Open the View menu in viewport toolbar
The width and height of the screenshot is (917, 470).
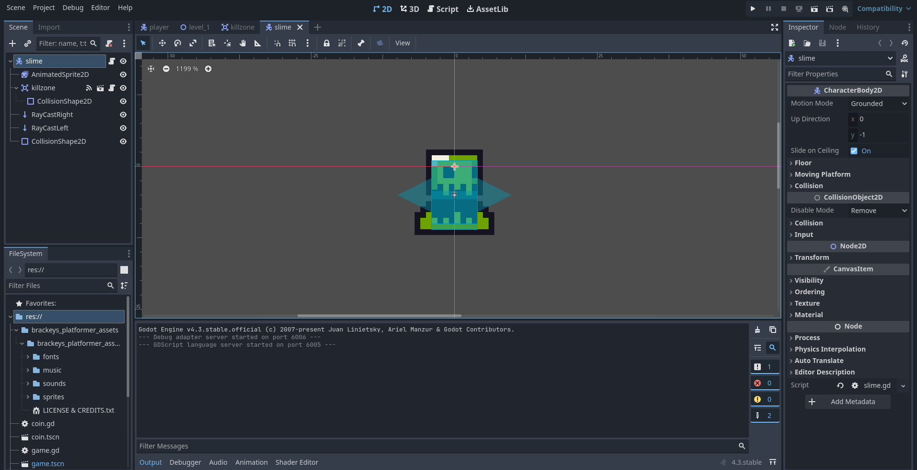coord(403,43)
